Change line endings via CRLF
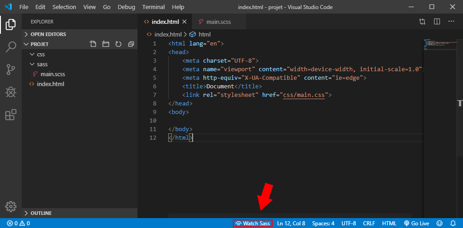 (x=369, y=223)
